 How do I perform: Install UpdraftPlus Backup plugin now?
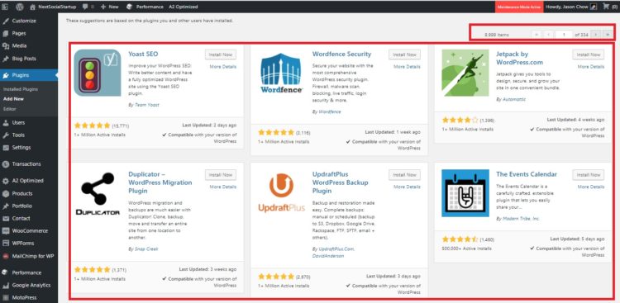404,174
